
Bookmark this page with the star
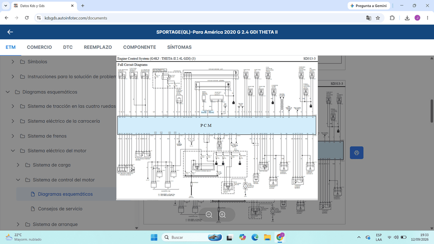378,18
